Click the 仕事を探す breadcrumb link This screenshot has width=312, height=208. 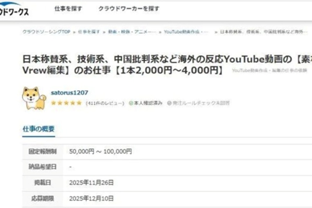[x=89, y=32]
